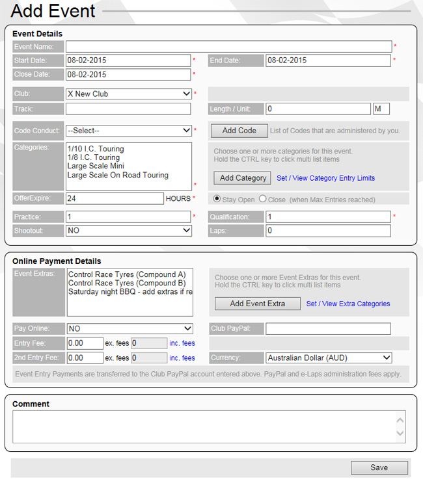The image size is (423, 485).
Task: Select Control Race Tyres (Compound B) extra
Action: click(x=127, y=283)
